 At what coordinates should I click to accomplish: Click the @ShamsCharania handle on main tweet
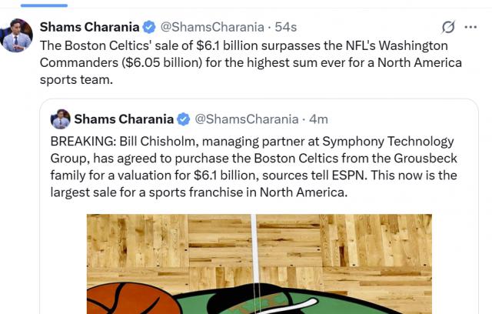pyautogui.click(x=208, y=27)
